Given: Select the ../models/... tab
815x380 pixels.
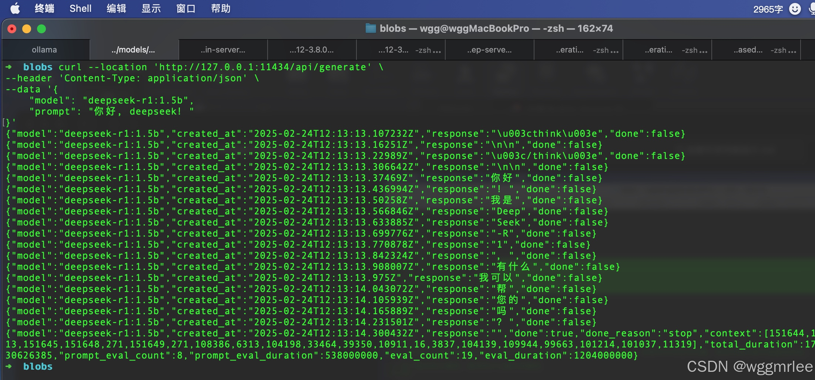Looking at the screenshot, I should coord(134,50).
